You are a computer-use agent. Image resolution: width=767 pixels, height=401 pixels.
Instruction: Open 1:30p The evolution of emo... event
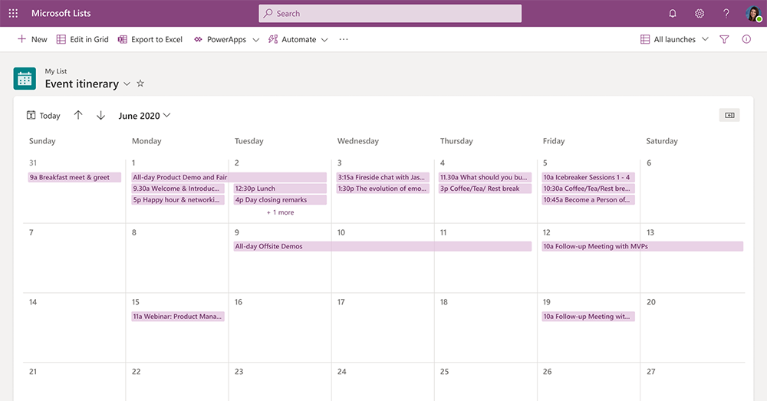[x=383, y=189]
